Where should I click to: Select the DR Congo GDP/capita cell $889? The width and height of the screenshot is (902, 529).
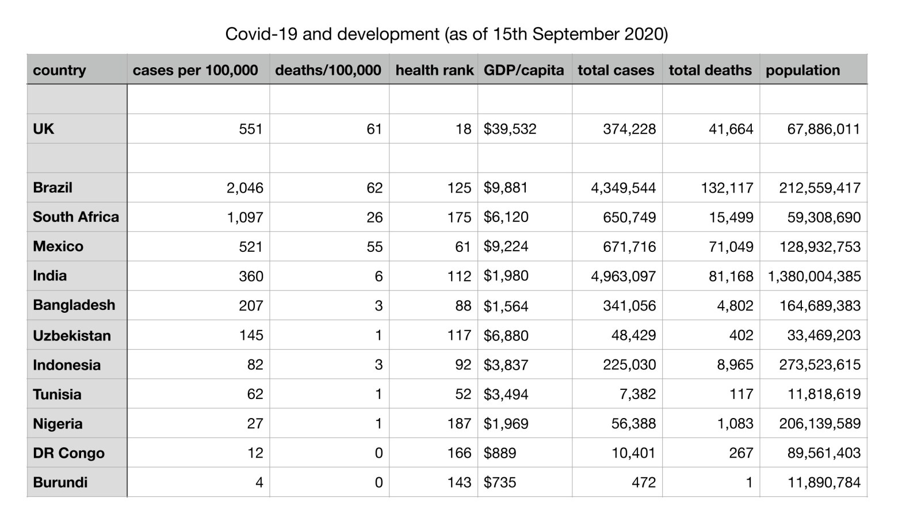click(x=500, y=453)
